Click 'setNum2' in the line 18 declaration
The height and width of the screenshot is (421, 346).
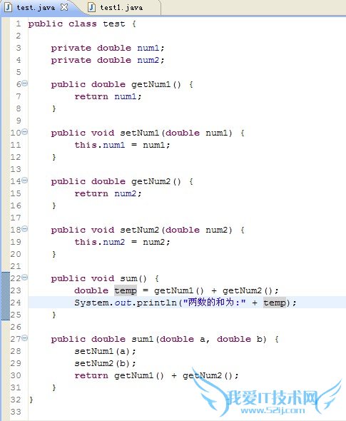tap(140, 230)
